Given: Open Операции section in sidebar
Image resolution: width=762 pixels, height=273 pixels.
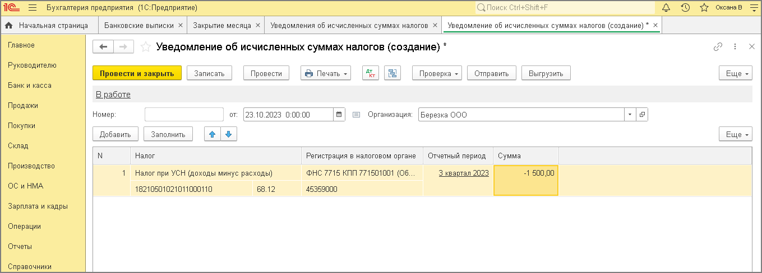Looking at the screenshot, I should 24,227.
